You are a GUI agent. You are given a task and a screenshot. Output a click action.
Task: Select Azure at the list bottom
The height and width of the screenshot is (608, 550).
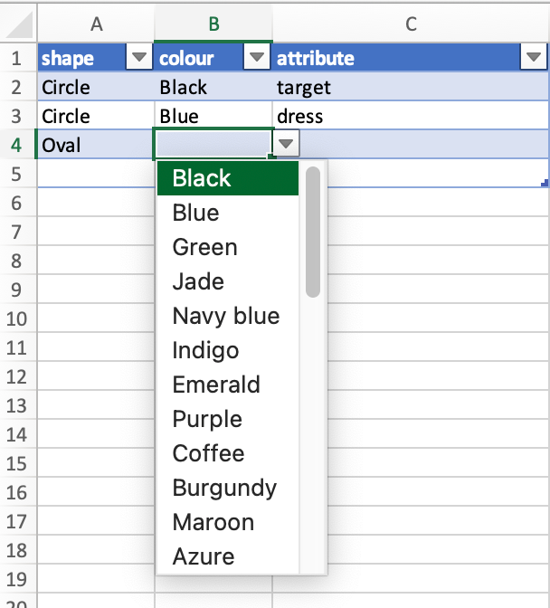(228, 556)
